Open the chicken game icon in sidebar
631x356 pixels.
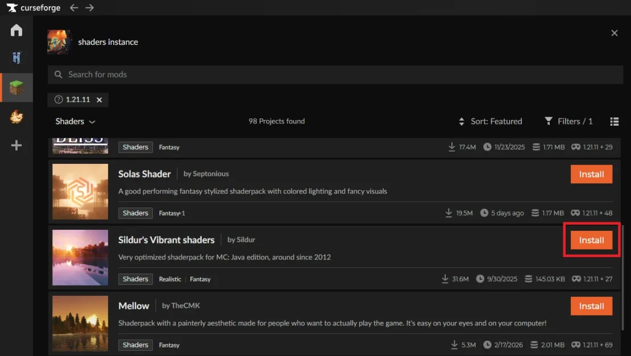tap(16, 117)
